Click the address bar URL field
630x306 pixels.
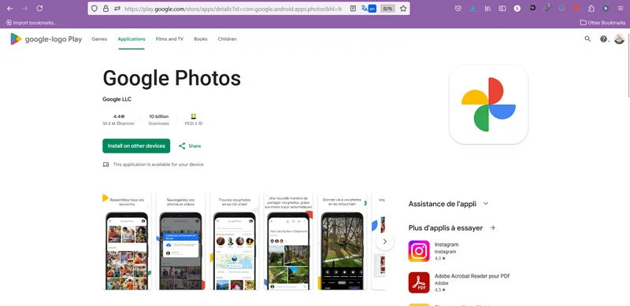click(233, 9)
